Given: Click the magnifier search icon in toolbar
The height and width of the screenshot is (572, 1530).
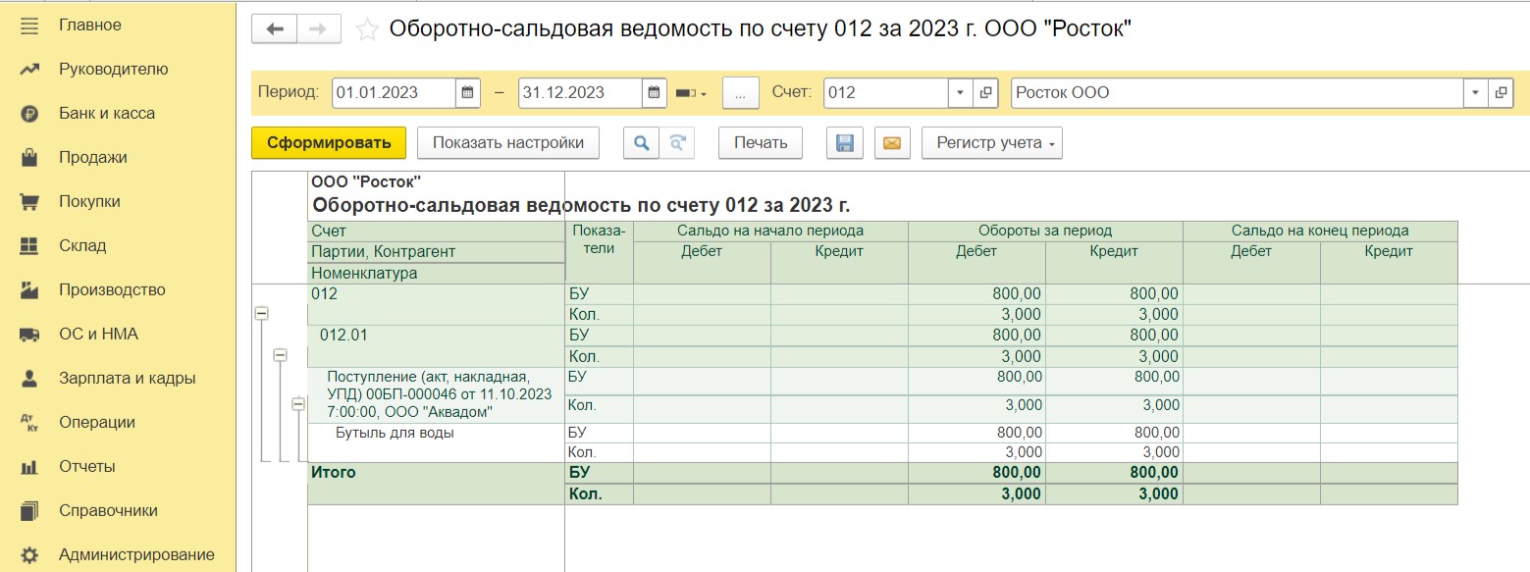Looking at the screenshot, I should pos(642,143).
